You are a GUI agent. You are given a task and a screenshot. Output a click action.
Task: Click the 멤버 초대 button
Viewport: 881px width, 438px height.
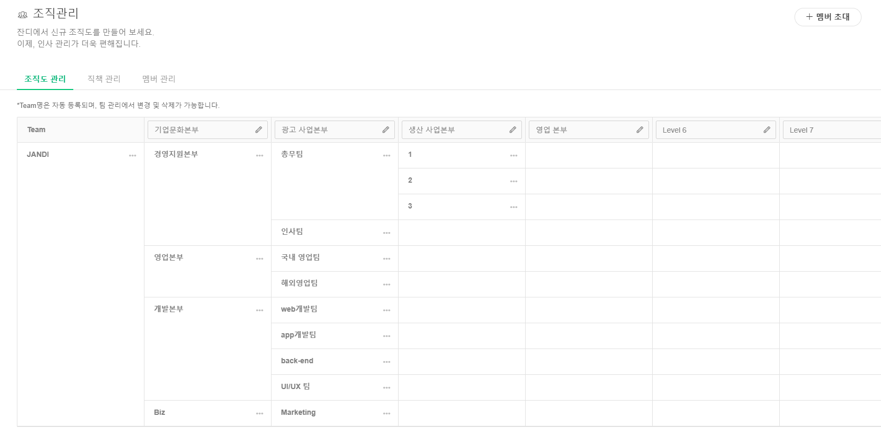827,17
